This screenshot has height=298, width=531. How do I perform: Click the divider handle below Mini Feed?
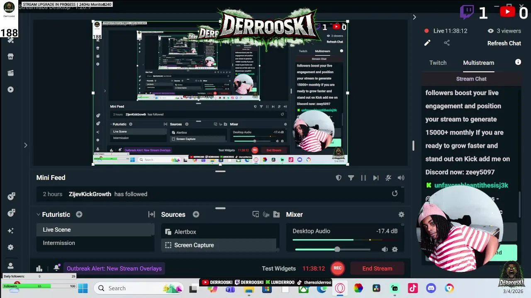tap(220, 208)
